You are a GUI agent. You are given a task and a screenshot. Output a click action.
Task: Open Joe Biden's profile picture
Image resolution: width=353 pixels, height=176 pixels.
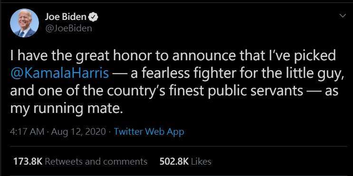click(x=25, y=23)
